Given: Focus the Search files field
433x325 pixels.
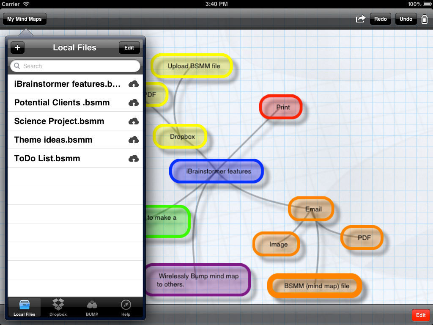Looking at the screenshot, I should pyautogui.click(x=75, y=66).
